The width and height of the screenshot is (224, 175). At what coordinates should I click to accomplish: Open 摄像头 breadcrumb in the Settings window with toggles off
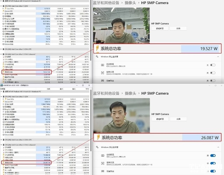coord(130,3)
